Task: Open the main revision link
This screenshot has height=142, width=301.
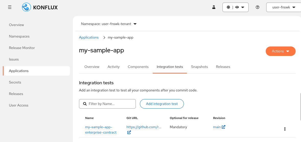Action: coord(217,127)
